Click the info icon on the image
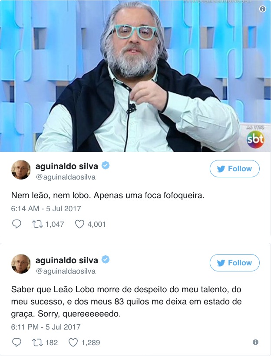The height and width of the screenshot is (356, 274). pyautogui.click(x=263, y=9)
